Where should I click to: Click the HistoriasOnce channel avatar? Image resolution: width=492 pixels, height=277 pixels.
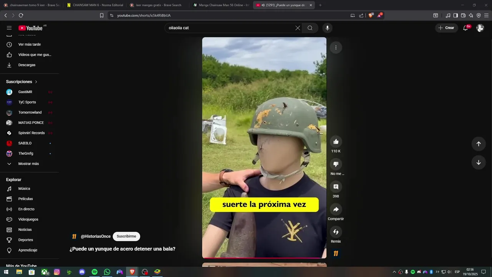[x=74, y=236]
